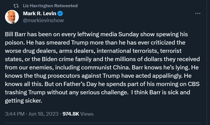
Task: Click the Jun 18, 2023 date
Action: [43, 114]
